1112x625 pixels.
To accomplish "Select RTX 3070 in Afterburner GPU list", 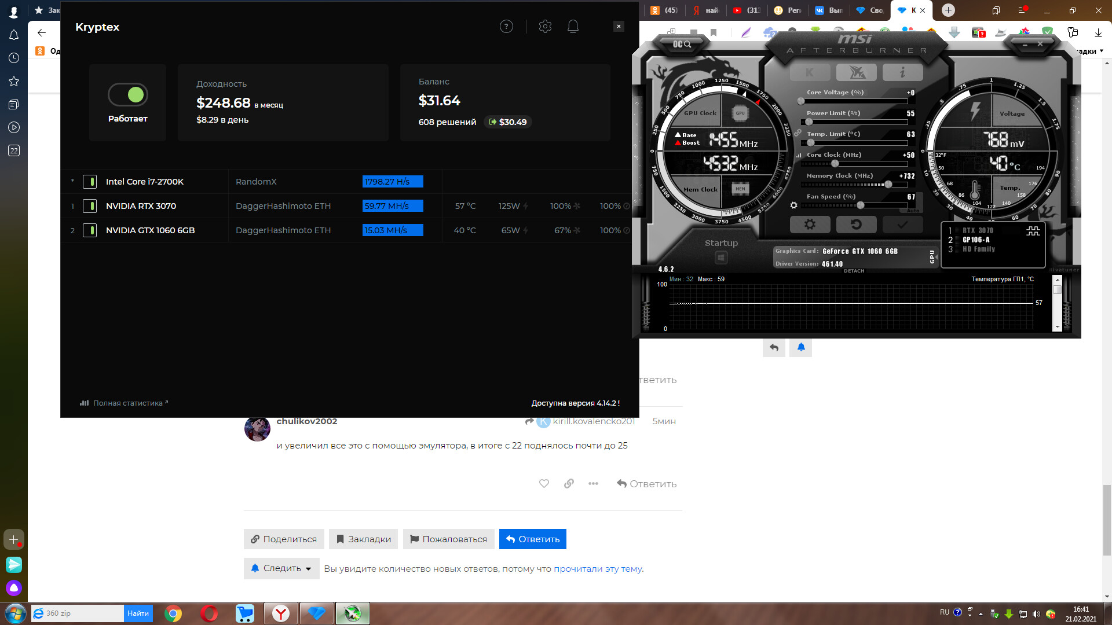I will [978, 230].
